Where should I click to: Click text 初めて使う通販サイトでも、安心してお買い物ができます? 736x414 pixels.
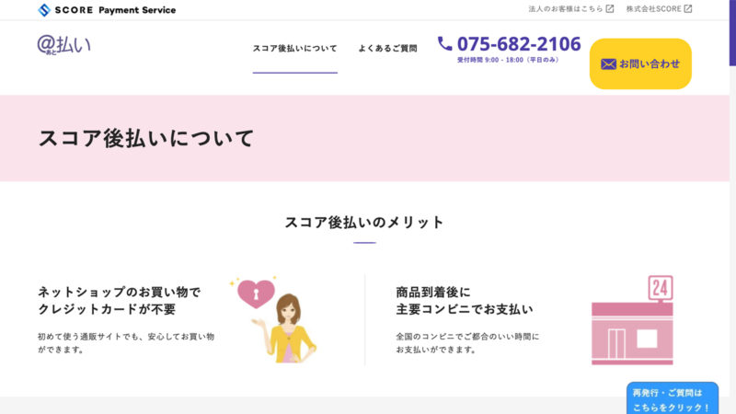[126, 342]
